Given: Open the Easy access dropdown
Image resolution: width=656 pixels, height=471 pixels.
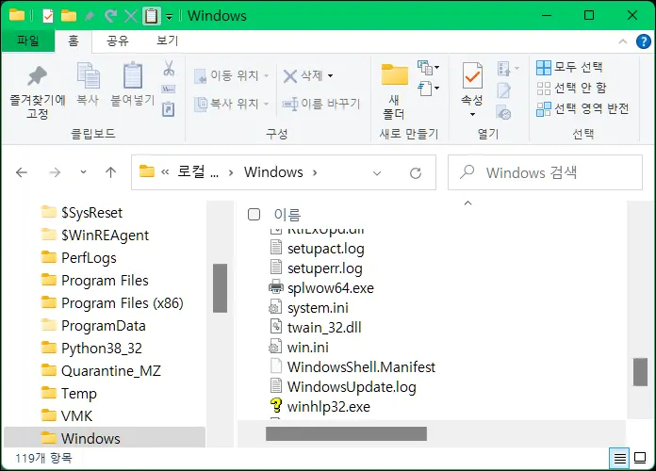Looking at the screenshot, I should pyautogui.click(x=429, y=89).
